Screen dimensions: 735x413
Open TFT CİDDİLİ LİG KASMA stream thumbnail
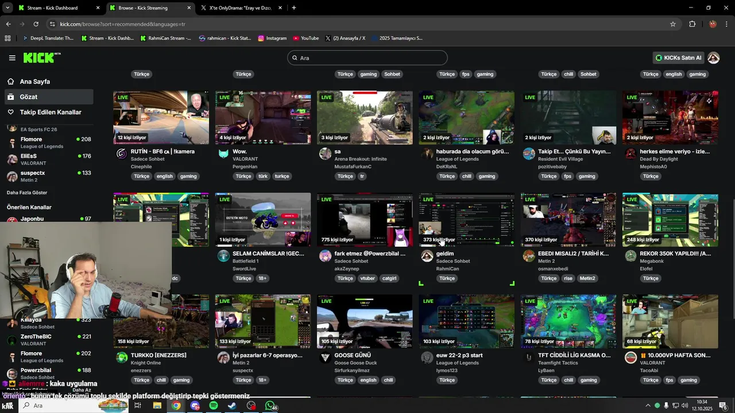(x=568, y=321)
